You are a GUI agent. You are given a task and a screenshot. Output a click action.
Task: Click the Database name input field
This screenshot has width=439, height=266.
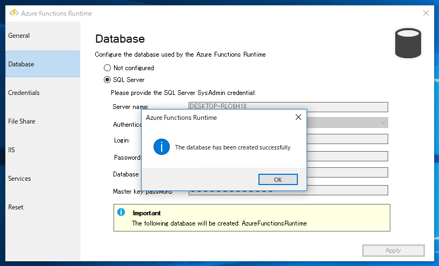(x=347, y=173)
